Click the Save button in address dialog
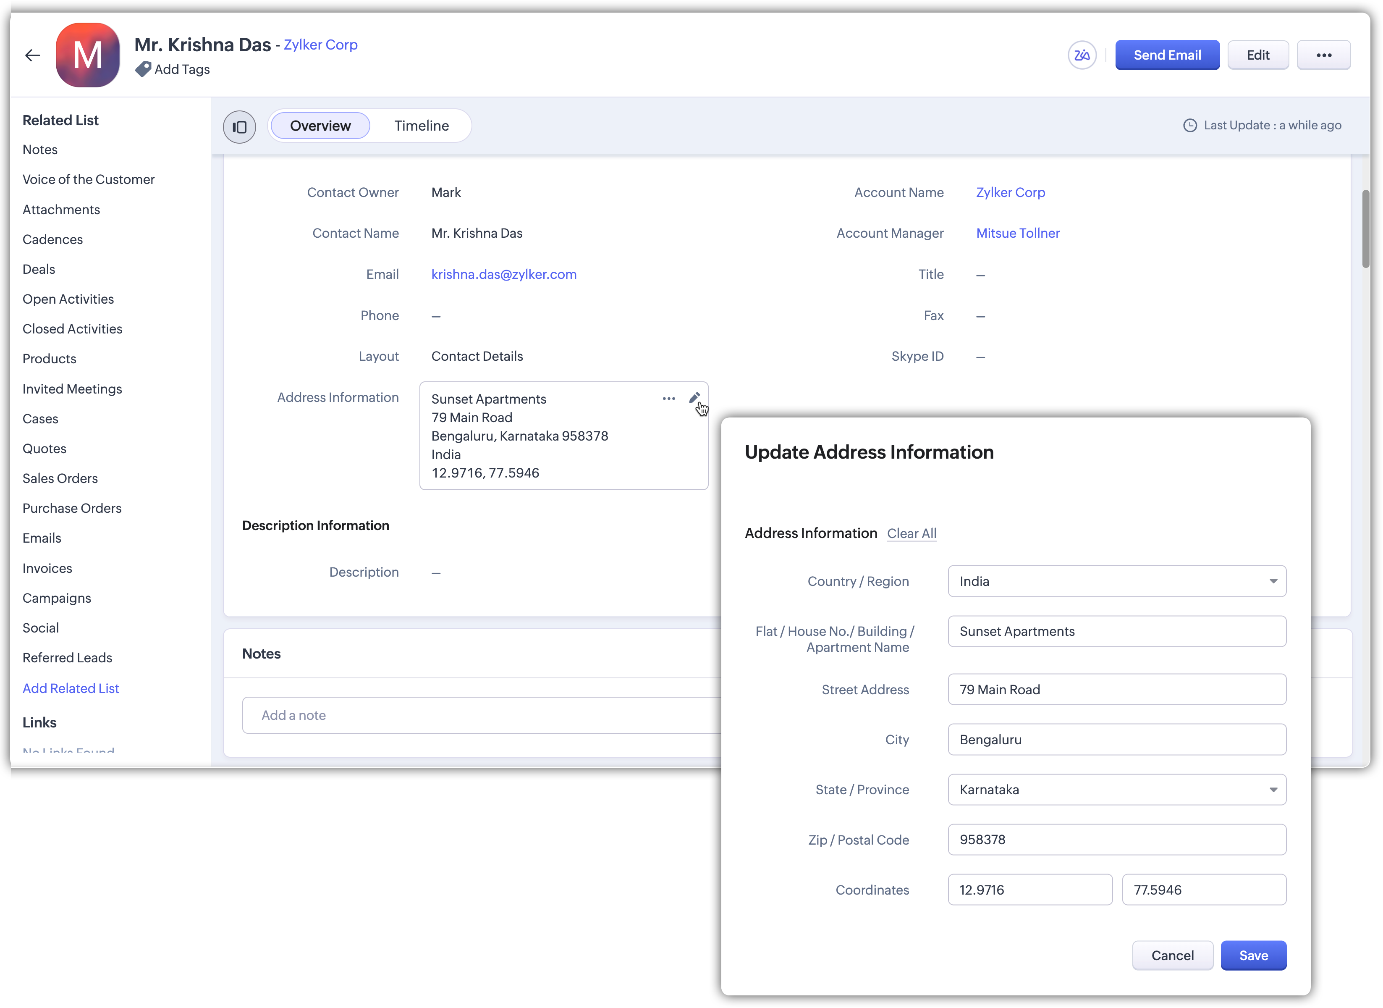This screenshot has height=1008, width=1383. pos(1253,955)
